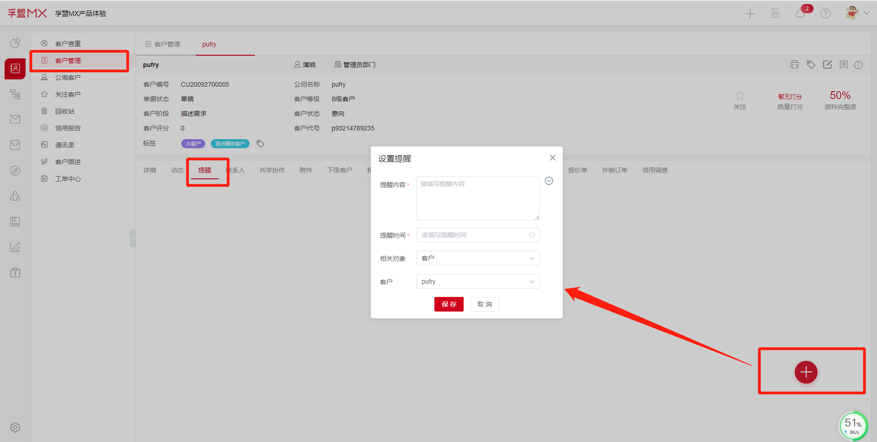This screenshot has height=442, width=877.
Task: Click the 保存 button
Action: tap(449, 304)
